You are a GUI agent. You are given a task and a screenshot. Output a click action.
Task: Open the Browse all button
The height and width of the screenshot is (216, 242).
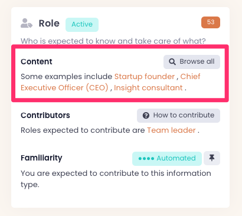coord(192,62)
